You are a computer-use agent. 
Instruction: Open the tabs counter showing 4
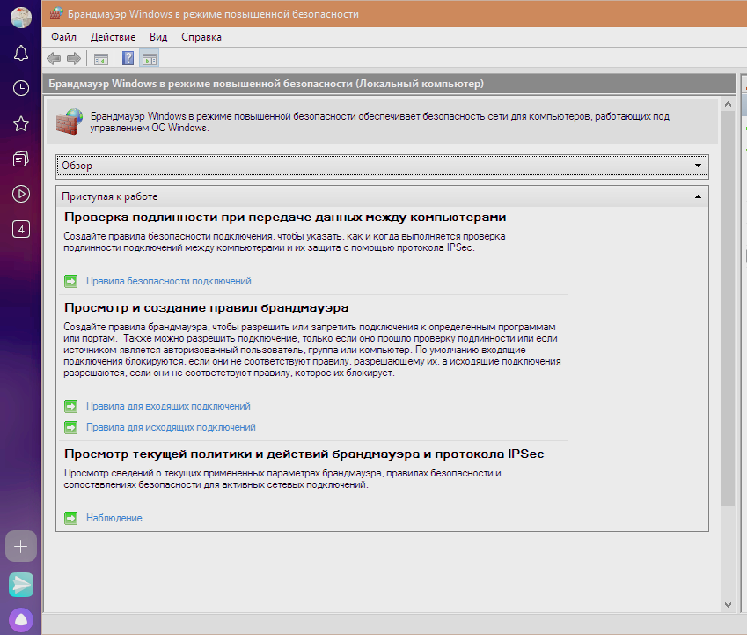(21, 229)
